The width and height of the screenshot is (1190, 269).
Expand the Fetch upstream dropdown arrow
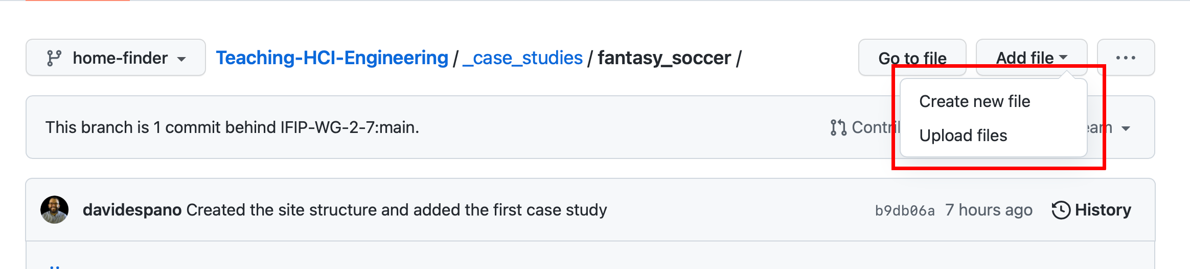(1126, 128)
